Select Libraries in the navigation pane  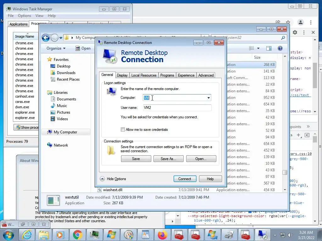click(x=61, y=93)
